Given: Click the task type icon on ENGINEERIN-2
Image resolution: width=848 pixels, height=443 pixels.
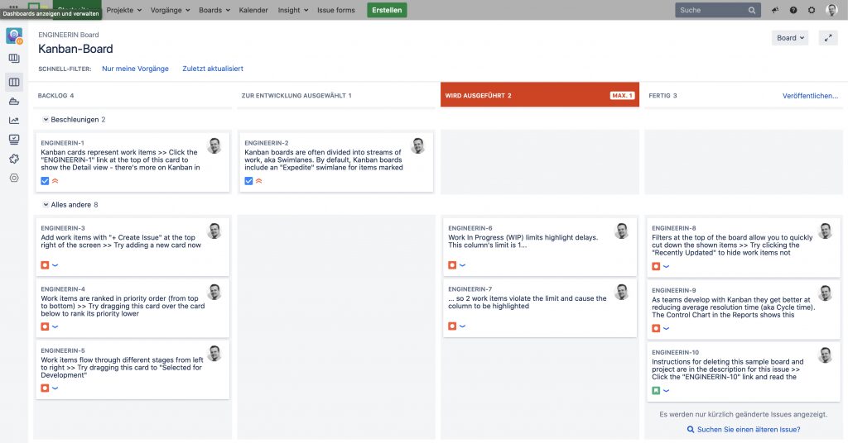Looking at the screenshot, I should pyautogui.click(x=248, y=181).
